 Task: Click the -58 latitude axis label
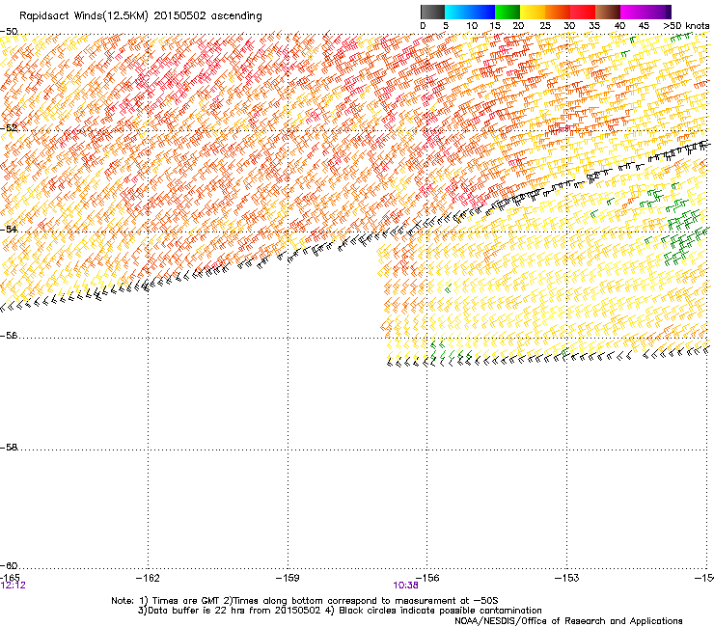coord(9,448)
